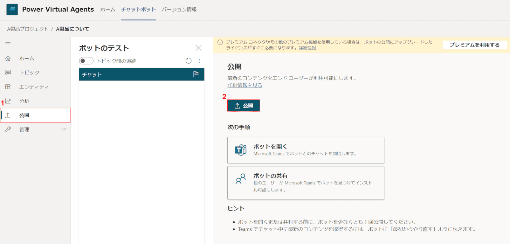Toggle トピック間の追跡 switch
The height and width of the screenshot is (244, 510).
(x=86, y=61)
